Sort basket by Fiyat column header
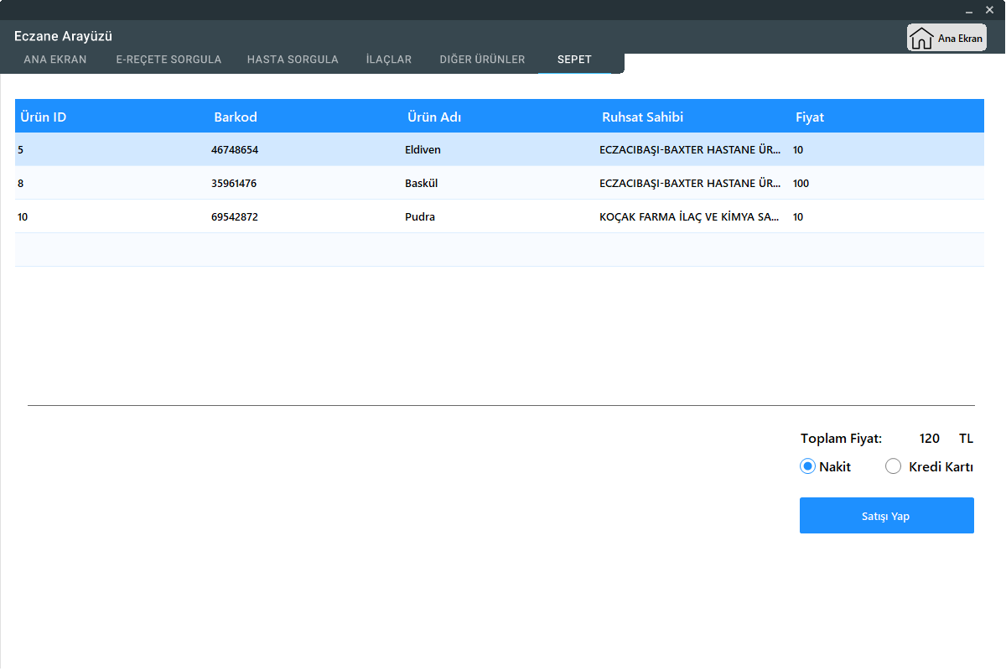Viewport: 1006px width, 671px height. click(810, 117)
